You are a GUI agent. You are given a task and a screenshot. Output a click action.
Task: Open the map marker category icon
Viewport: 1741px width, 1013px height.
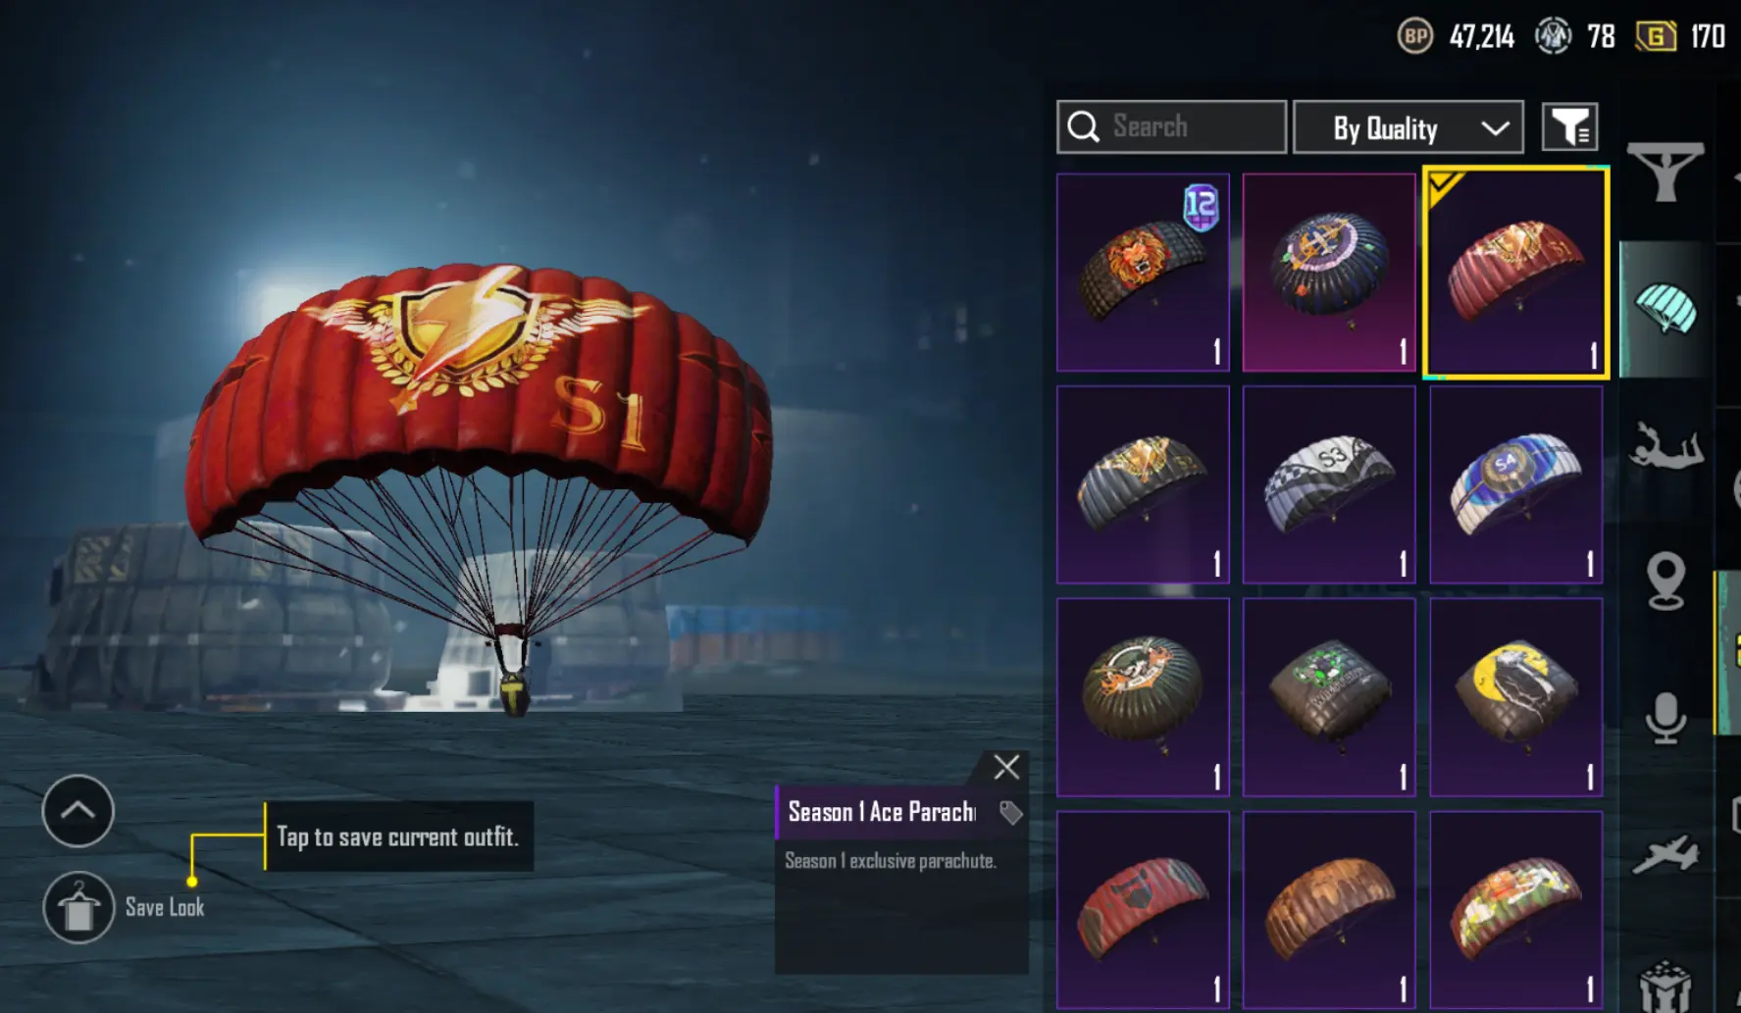point(1665,580)
